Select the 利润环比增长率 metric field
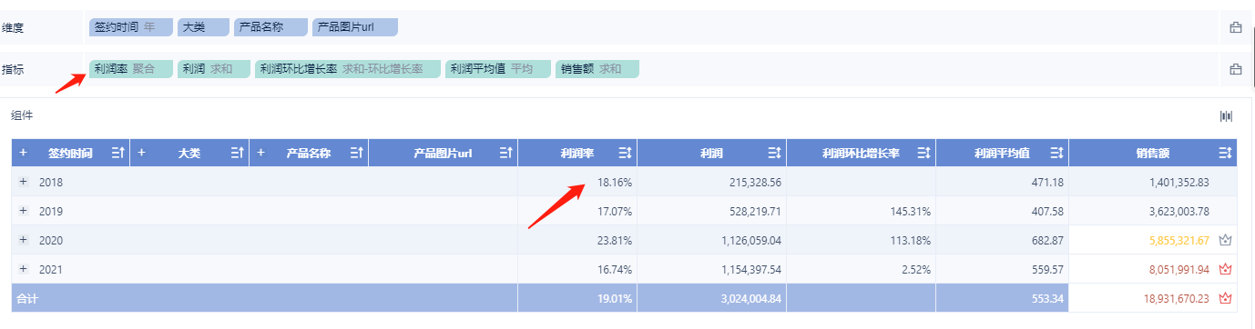This screenshot has width=1255, height=329. click(348, 69)
